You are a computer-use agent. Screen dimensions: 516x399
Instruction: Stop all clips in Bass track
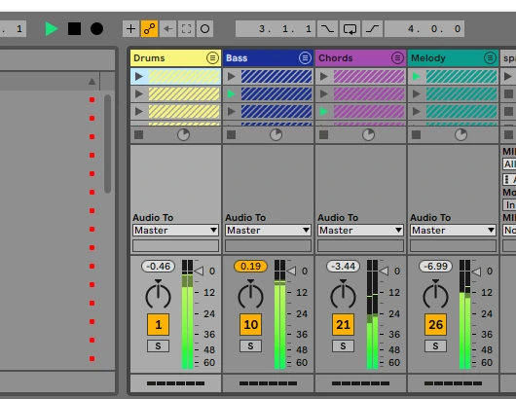point(232,135)
